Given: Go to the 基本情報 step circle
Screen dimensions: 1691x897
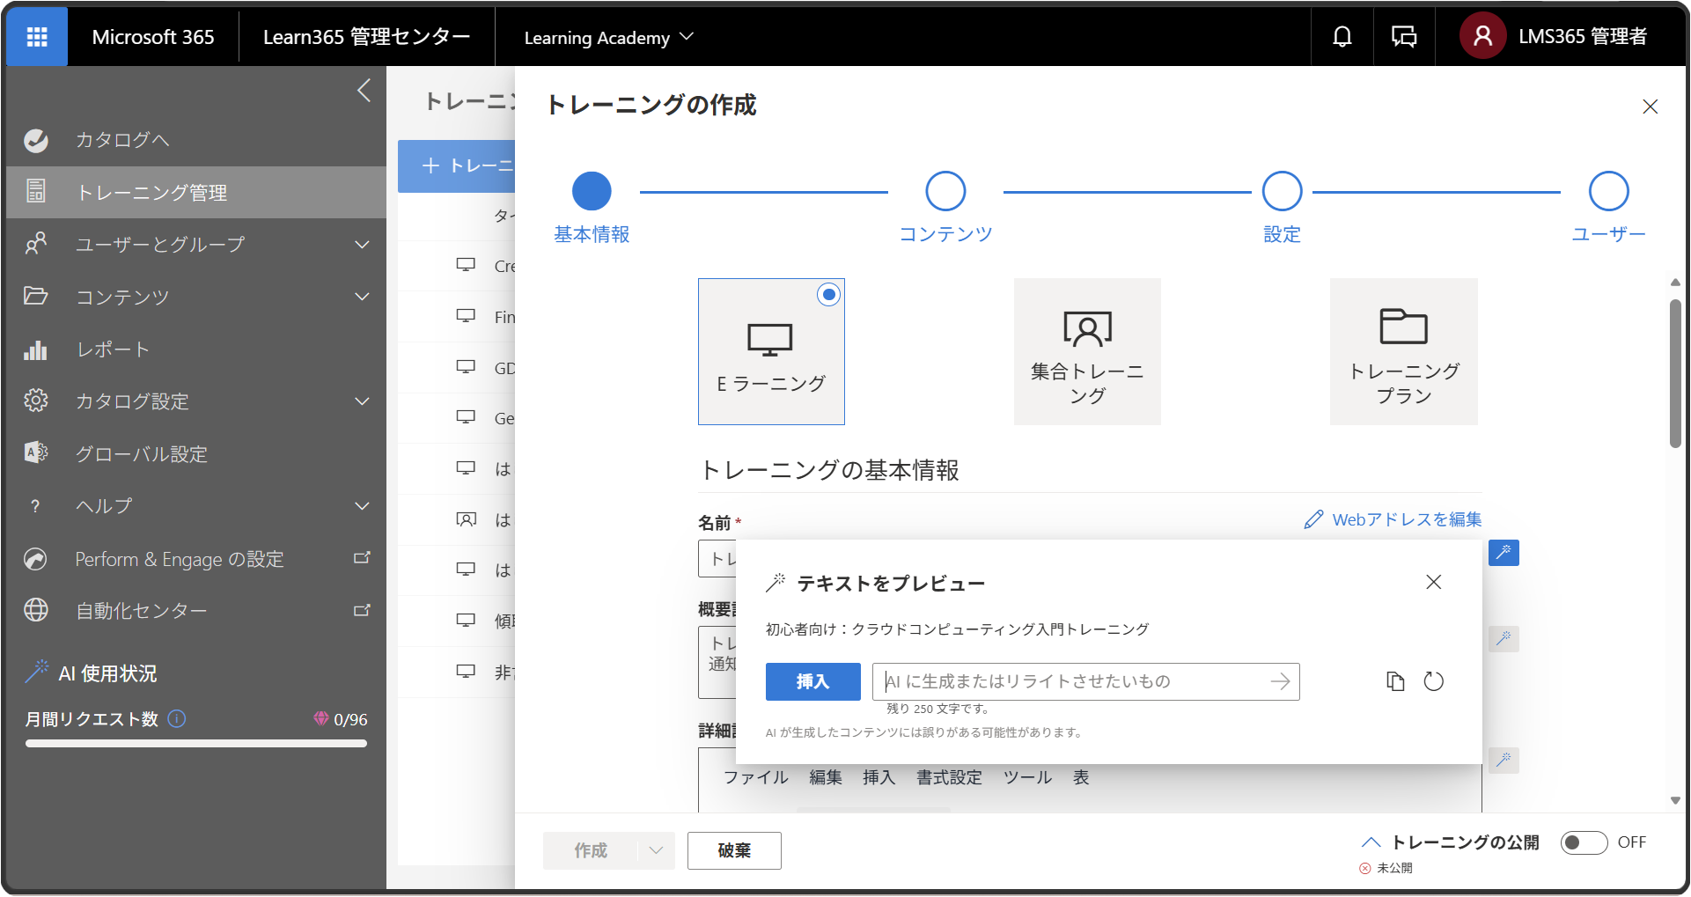Looking at the screenshot, I should tap(592, 191).
